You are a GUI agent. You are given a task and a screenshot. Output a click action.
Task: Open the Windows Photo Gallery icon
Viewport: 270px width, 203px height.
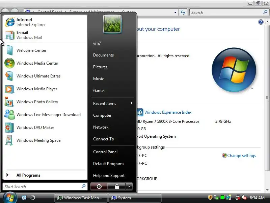coord(9,102)
